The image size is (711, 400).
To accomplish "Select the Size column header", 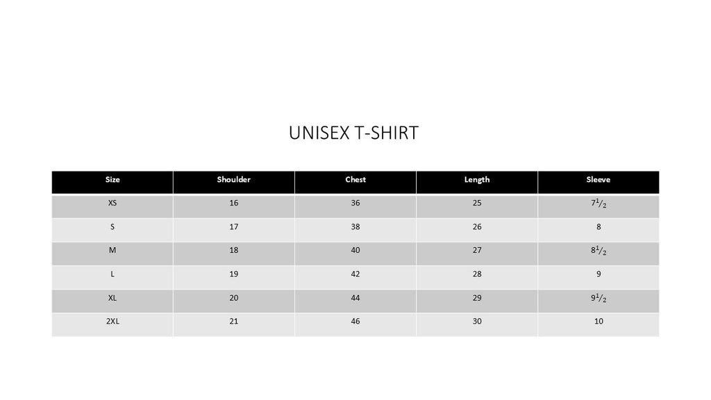I will (x=112, y=180).
